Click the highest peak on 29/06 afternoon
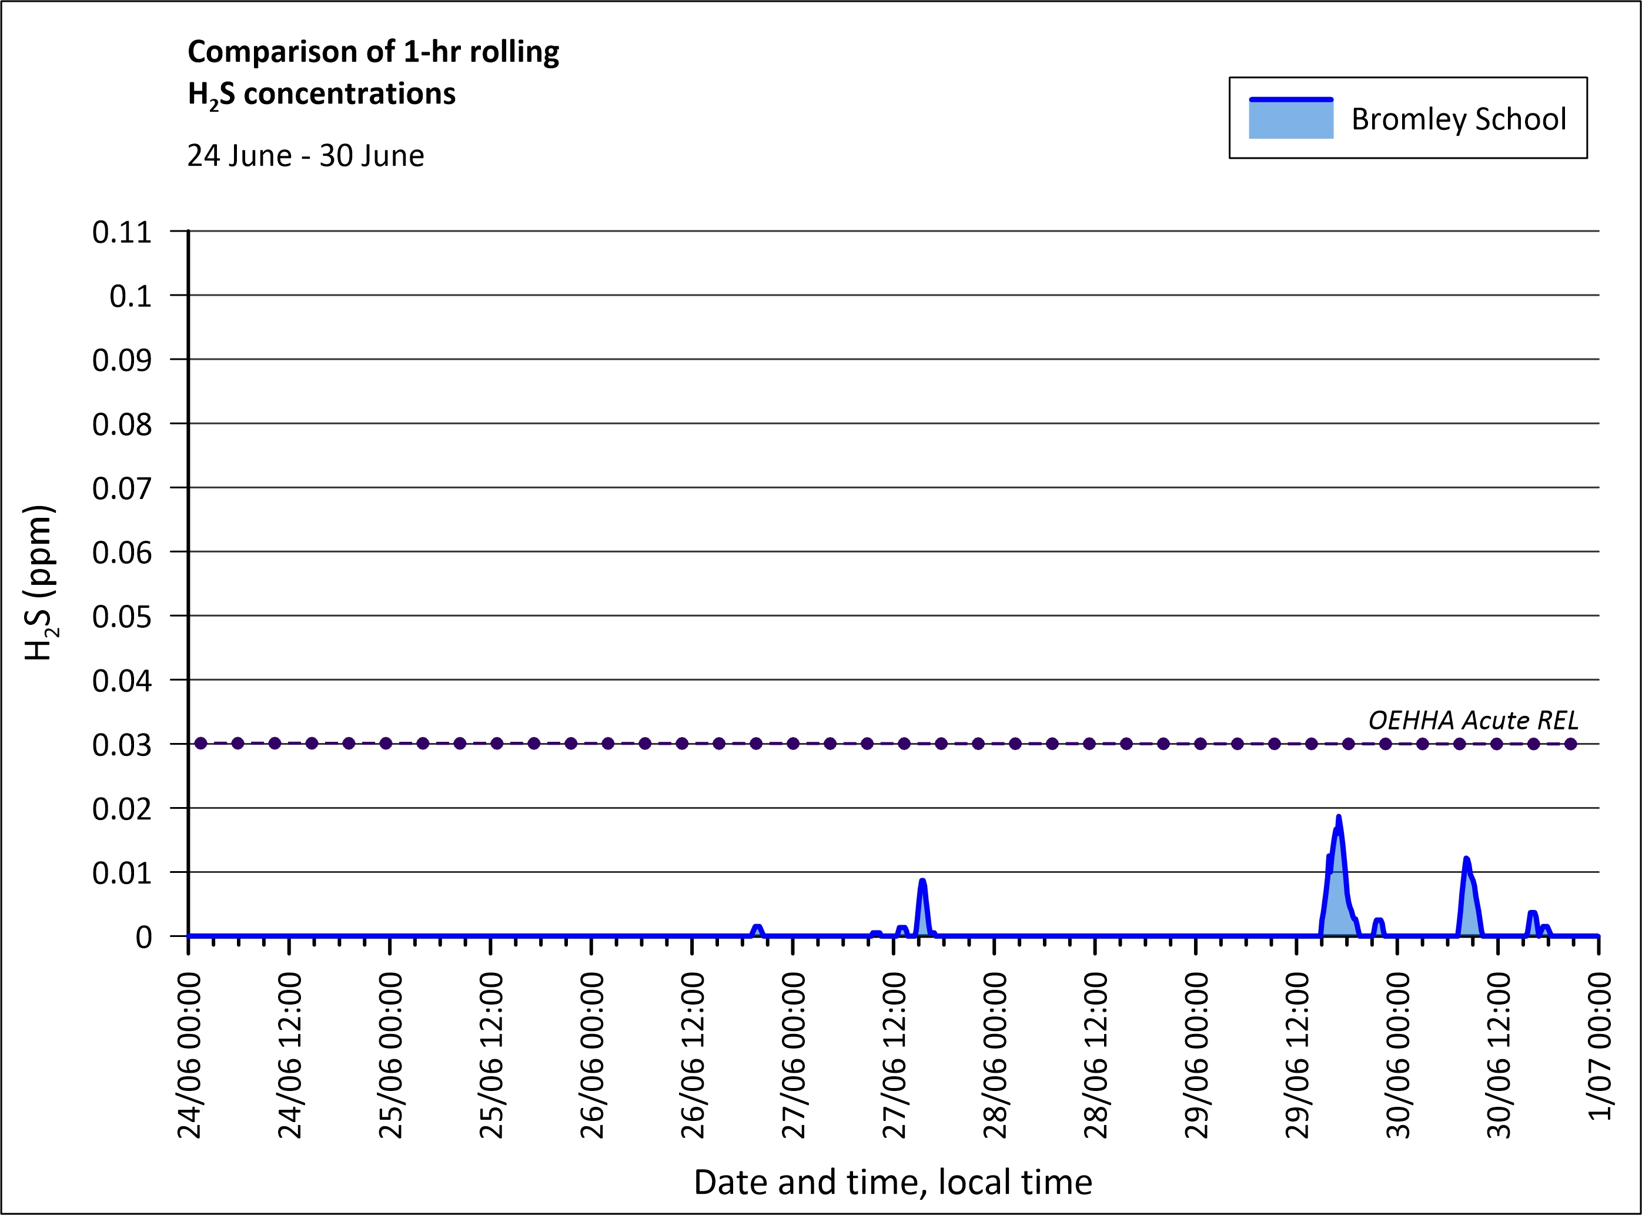The image size is (1642, 1215). click(x=1338, y=818)
